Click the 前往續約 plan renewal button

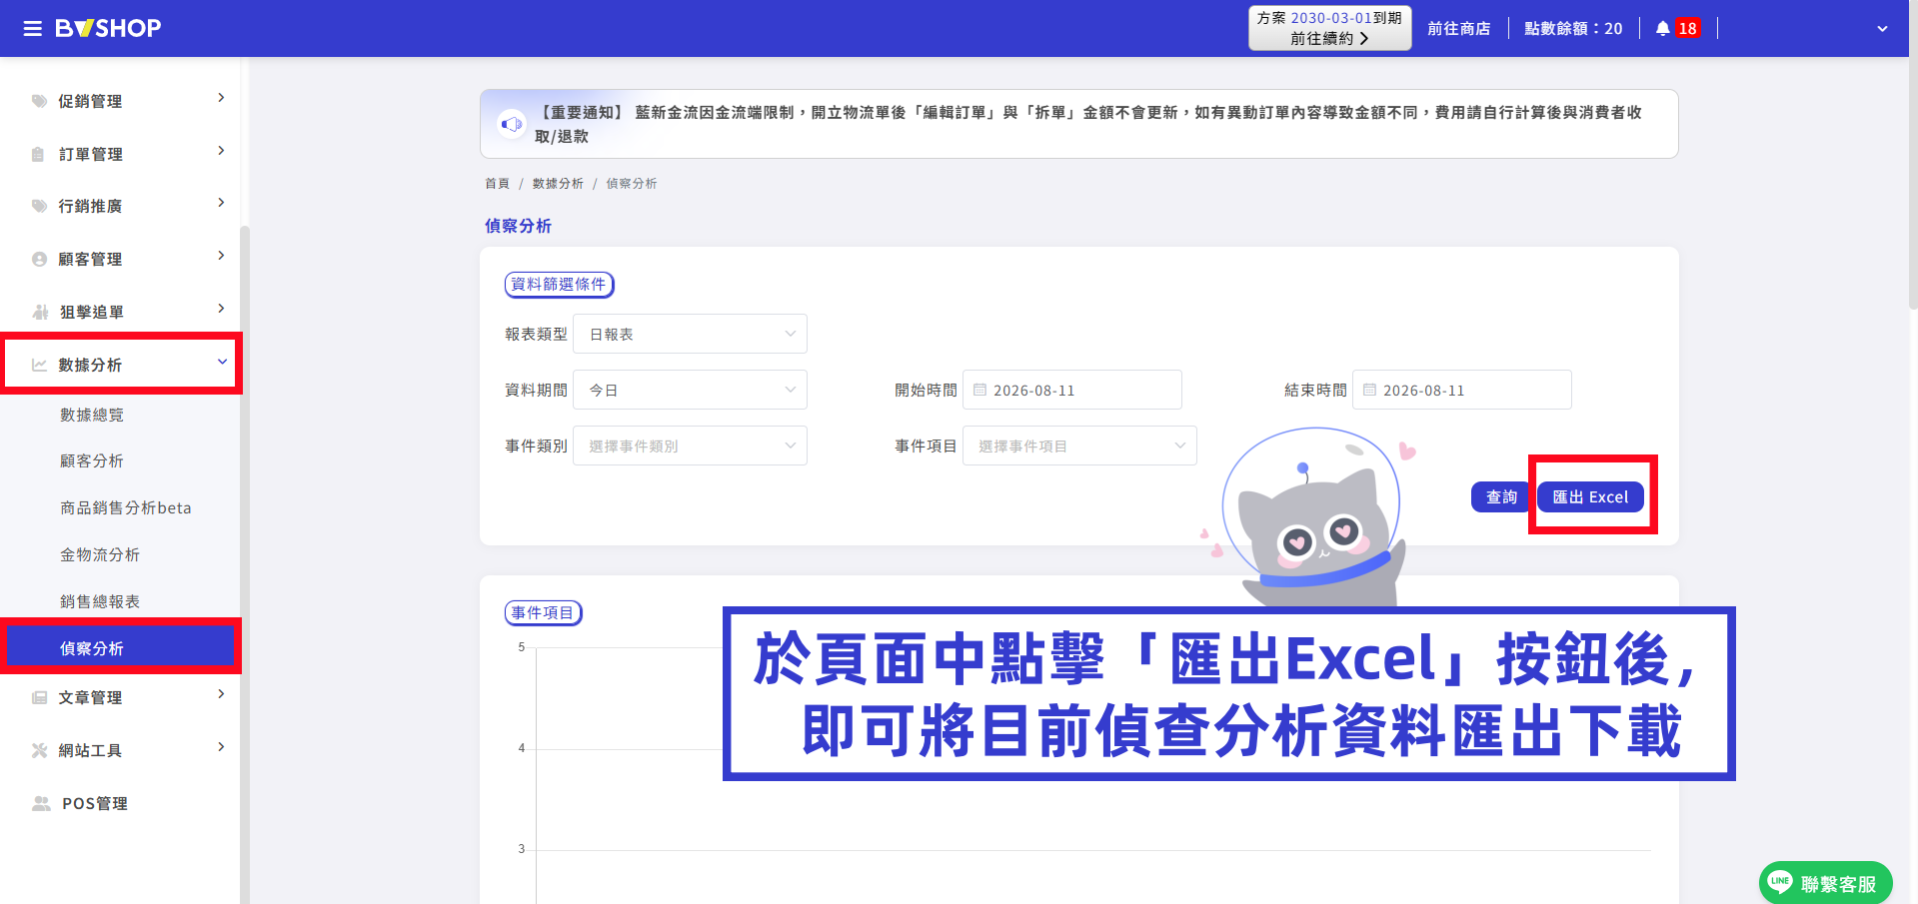point(1329,28)
